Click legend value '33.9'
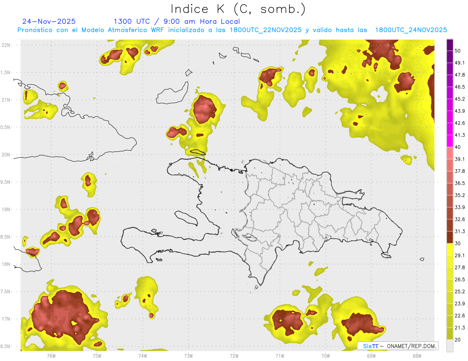Screen dimensions: 468x361 point(460,207)
